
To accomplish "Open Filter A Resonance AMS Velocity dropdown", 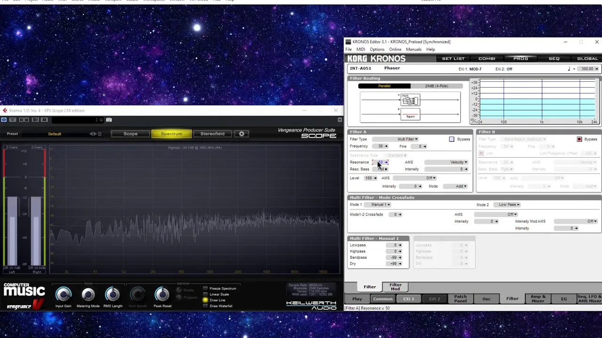I will coord(446,162).
